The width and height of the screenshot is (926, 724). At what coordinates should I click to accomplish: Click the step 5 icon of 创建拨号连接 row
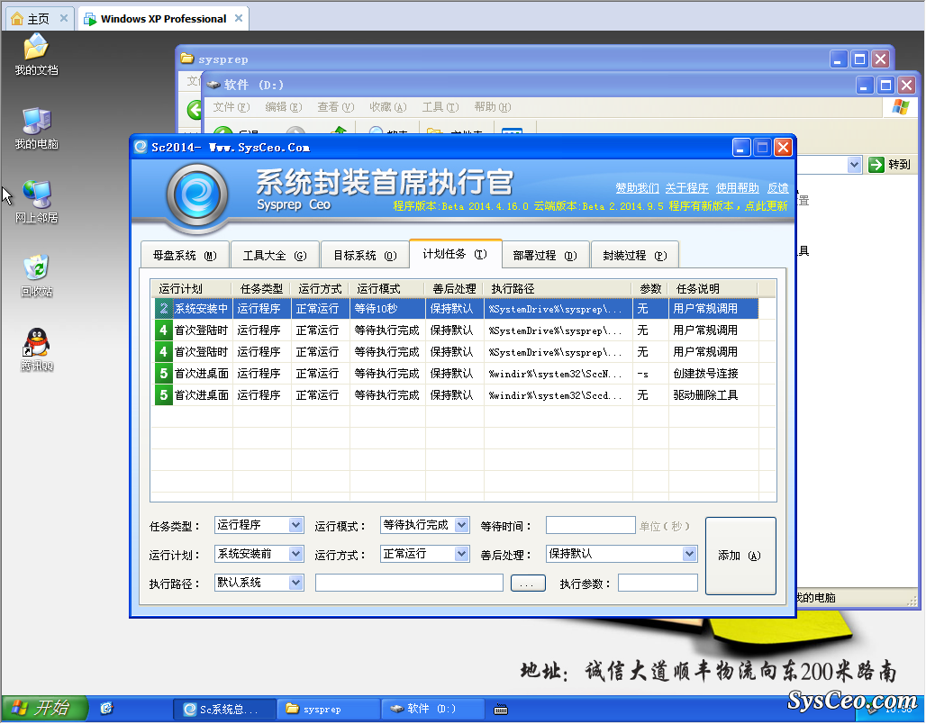tap(164, 373)
